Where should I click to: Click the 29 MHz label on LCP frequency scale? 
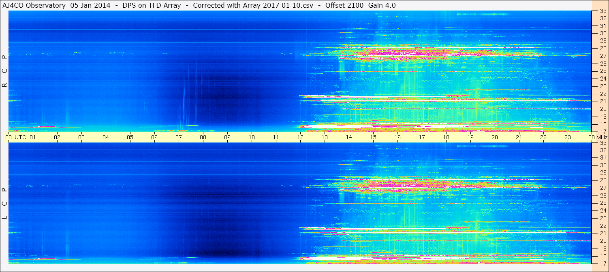pyautogui.click(x=603, y=173)
